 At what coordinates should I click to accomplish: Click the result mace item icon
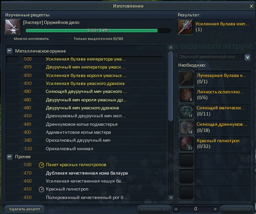tap(185, 27)
